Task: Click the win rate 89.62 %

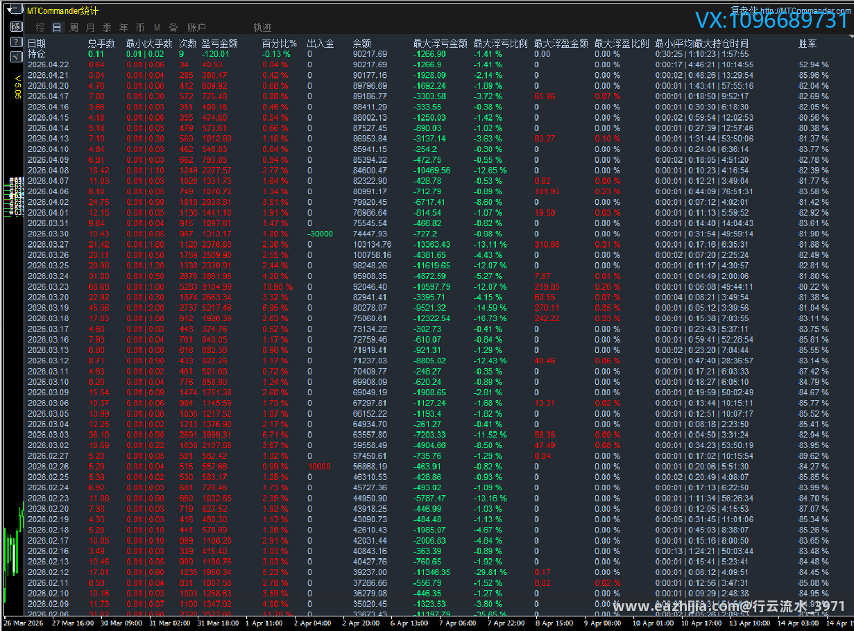Action: (x=814, y=456)
